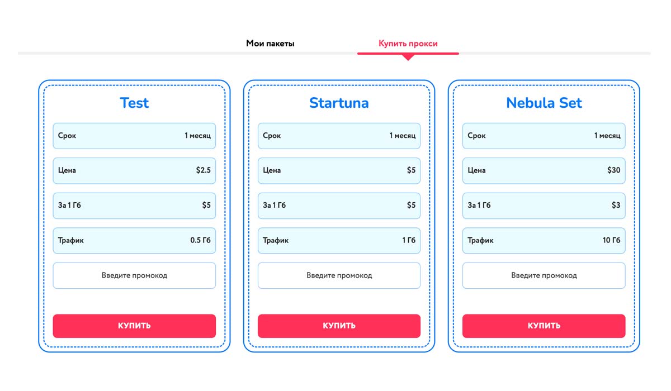Select the $2.5 Цена row in Test
This screenshot has width=671, height=391.
click(134, 170)
